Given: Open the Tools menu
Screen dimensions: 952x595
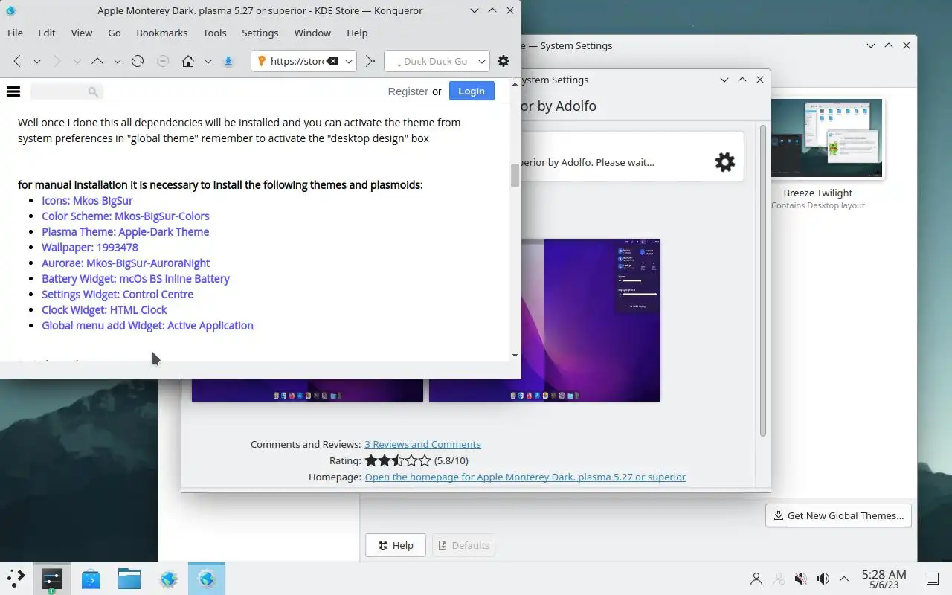Looking at the screenshot, I should coord(215,33).
